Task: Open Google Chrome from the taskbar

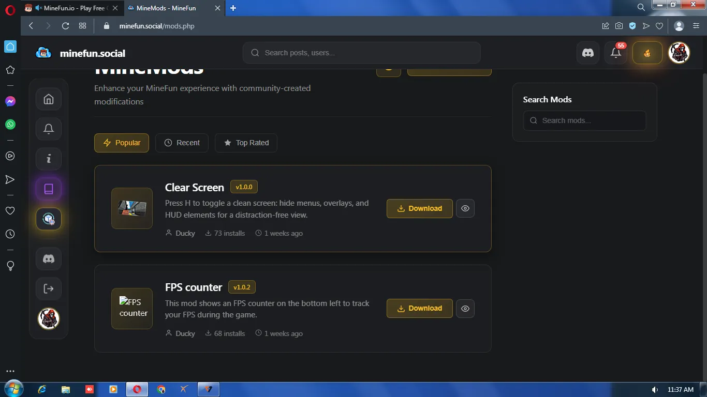Action: 161,389
